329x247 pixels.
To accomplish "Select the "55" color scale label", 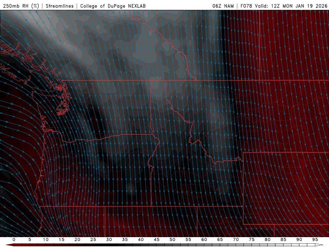I will 188,240.
